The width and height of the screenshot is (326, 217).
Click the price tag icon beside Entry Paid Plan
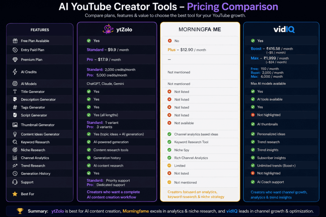[x=15, y=50]
